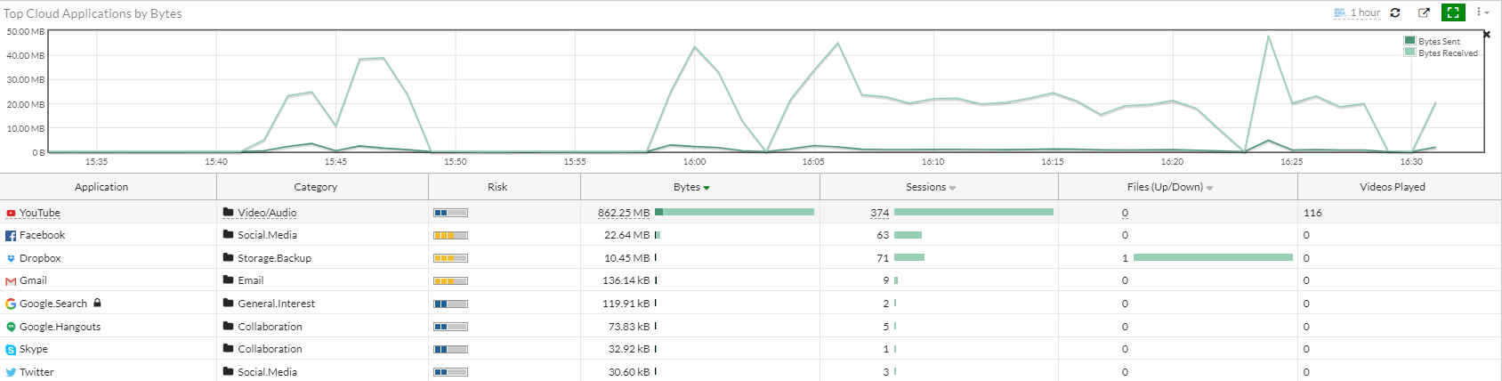The width and height of the screenshot is (1502, 381).
Task: Sort by Files (Up/Down) column
Action: 1170,187
